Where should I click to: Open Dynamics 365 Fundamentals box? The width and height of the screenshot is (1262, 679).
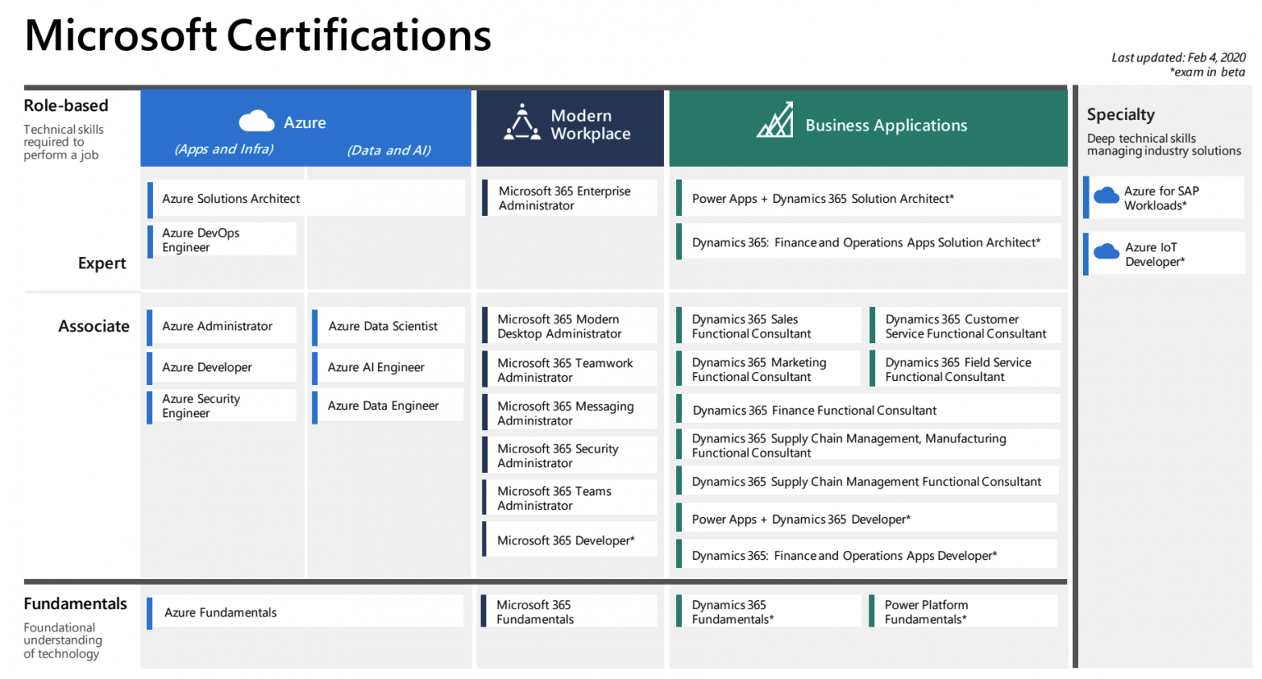click(768, 612)
